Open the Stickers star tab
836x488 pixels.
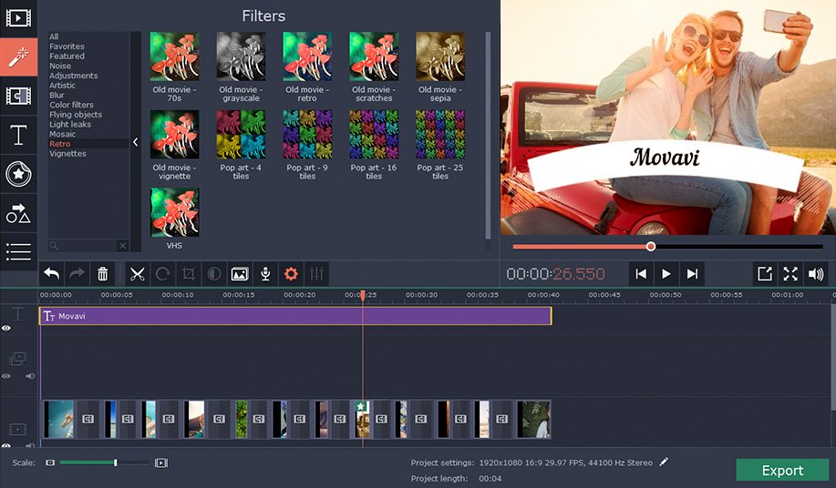(18, 174)
